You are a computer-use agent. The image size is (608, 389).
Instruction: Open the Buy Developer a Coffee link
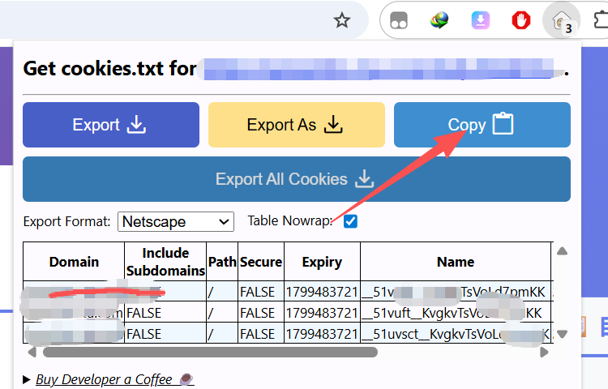[x=104, y=379]
